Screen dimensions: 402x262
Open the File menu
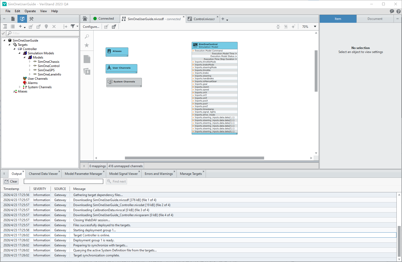point(8,11)
